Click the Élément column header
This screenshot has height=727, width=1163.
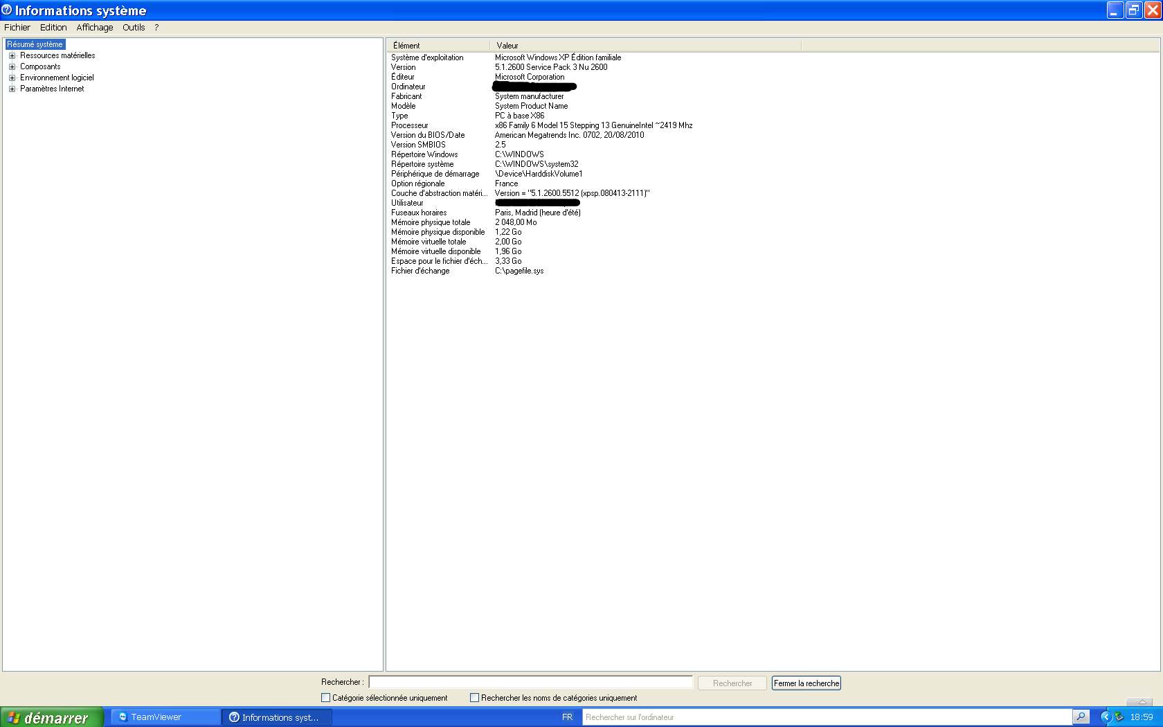pos(438,46)
